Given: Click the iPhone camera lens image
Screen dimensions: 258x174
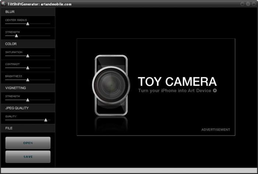Looking at the screenshot, I should click(x=111, y=85).
